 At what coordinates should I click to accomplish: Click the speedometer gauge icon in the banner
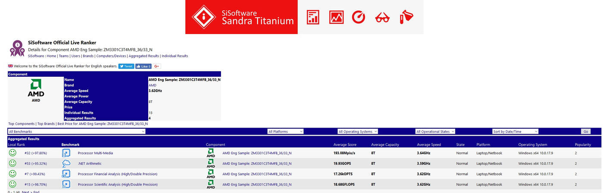[x=358, y=17]
